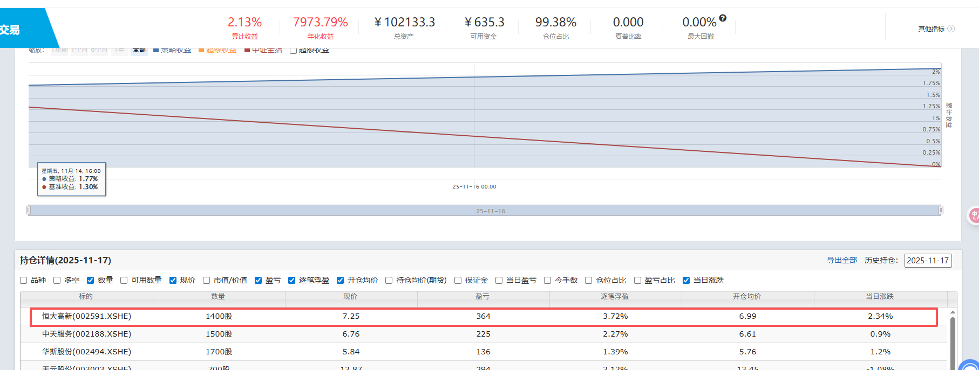This screenshot has width=979, height=370.
Task: Click the pink floating widget at right edge
Action: point(974,216)
